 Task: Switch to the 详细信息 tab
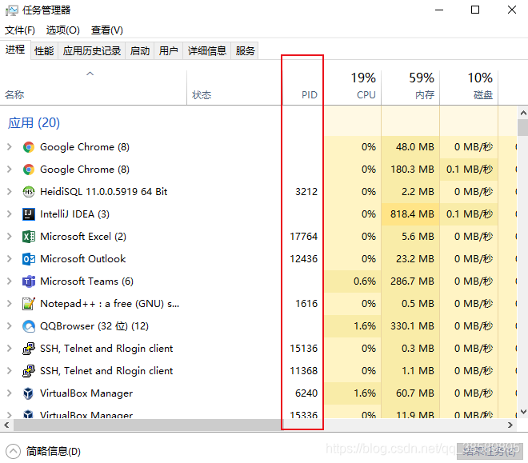(x=206, y=51)
